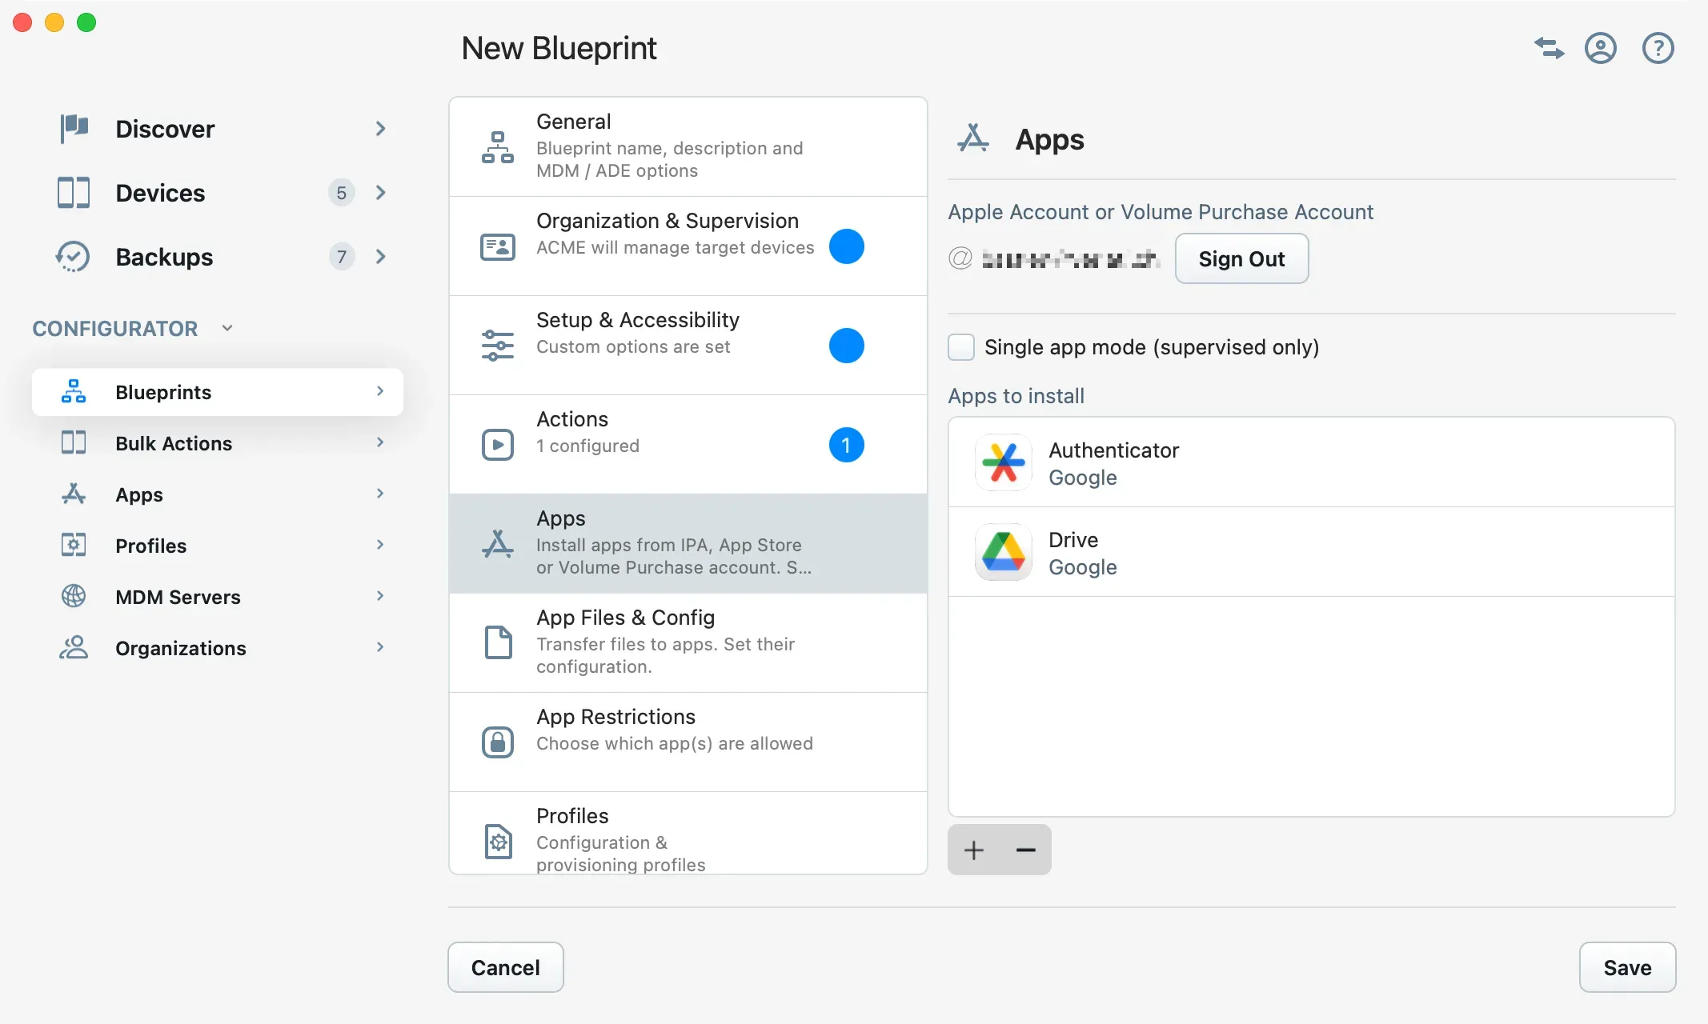Toggle the Setup & Accessibility blue status indicator

click(846, 346)
